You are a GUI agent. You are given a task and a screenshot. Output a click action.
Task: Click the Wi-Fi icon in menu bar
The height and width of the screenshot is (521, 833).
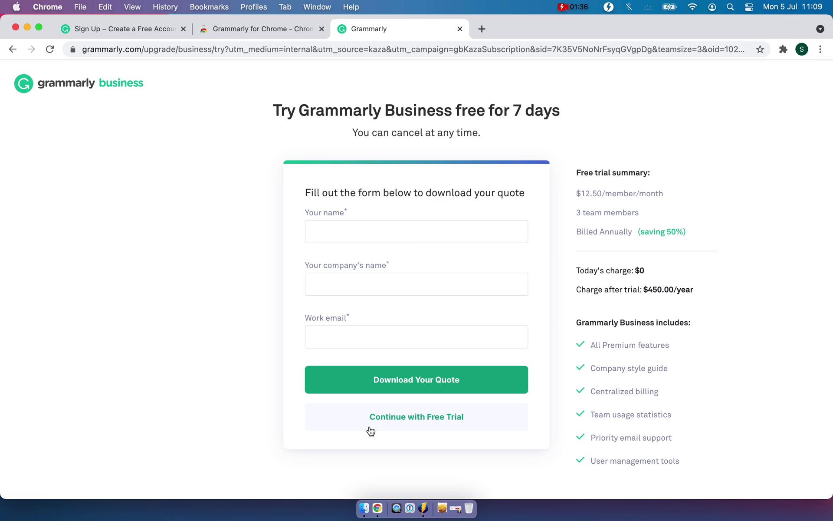point(693,7)
